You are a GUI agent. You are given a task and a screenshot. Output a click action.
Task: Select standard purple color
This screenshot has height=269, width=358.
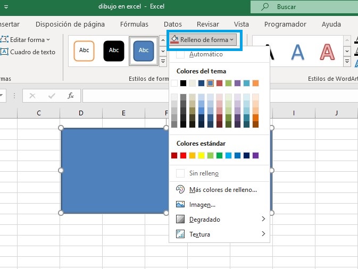(255, 155)
